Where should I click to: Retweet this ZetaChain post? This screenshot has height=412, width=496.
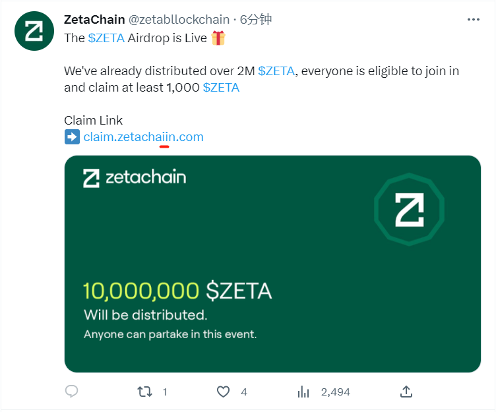point(144,392)
